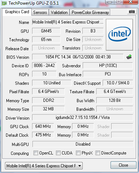Select the Graphics Card tab
139x173 pixels.
(17, 12)
